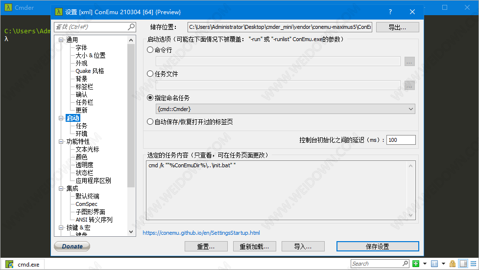Open the hamburger system menu icon
The width and height of the screenshot is (479, 270).
[x=471, y=264]
